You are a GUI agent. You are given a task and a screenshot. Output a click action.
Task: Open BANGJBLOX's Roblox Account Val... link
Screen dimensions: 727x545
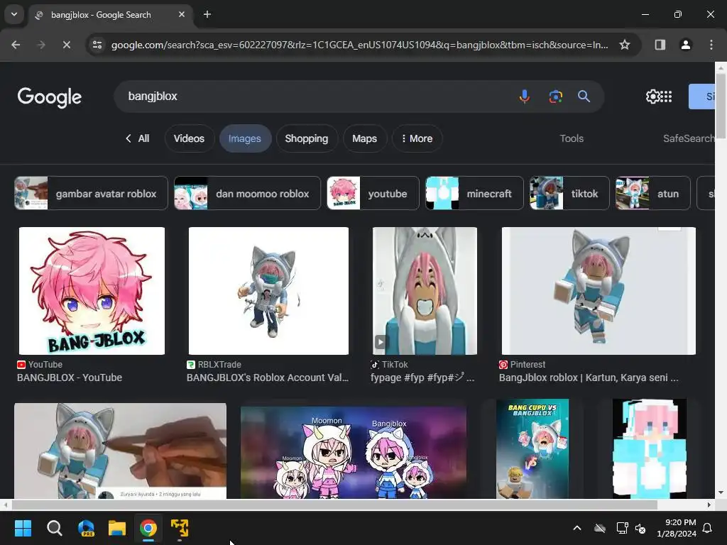point(268,378)
